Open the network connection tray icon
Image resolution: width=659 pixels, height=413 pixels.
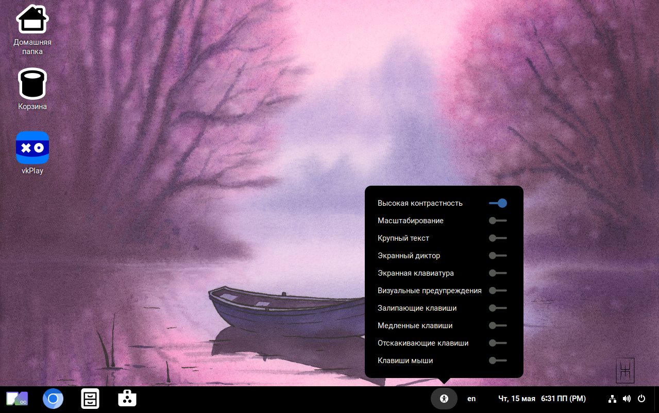[x=612, y=399]
